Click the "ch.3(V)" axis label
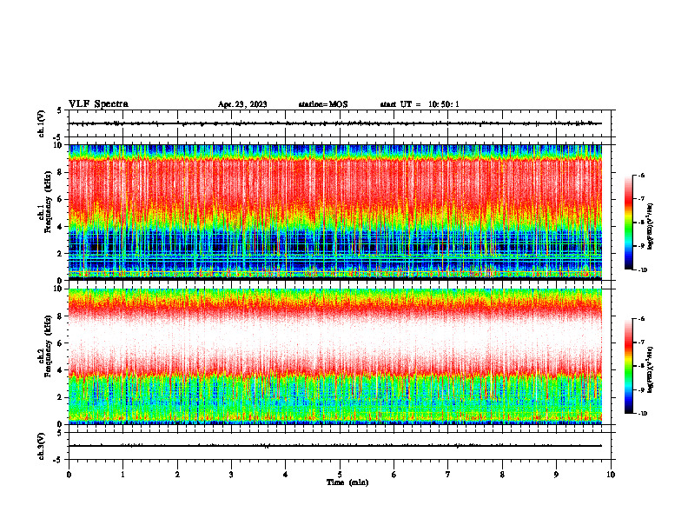 click(x=41, y=446)
